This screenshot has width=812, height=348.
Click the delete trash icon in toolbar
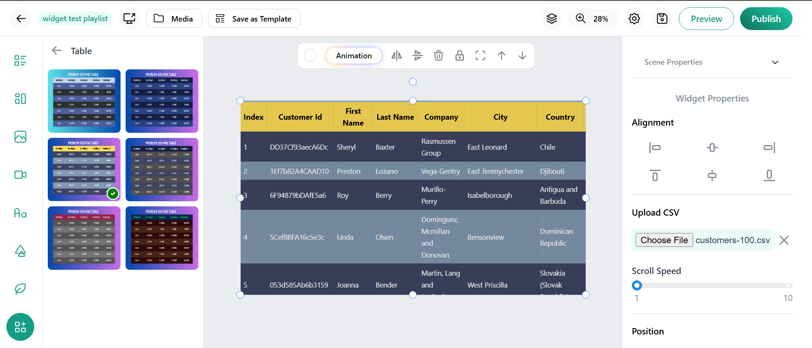pos(439,55)
